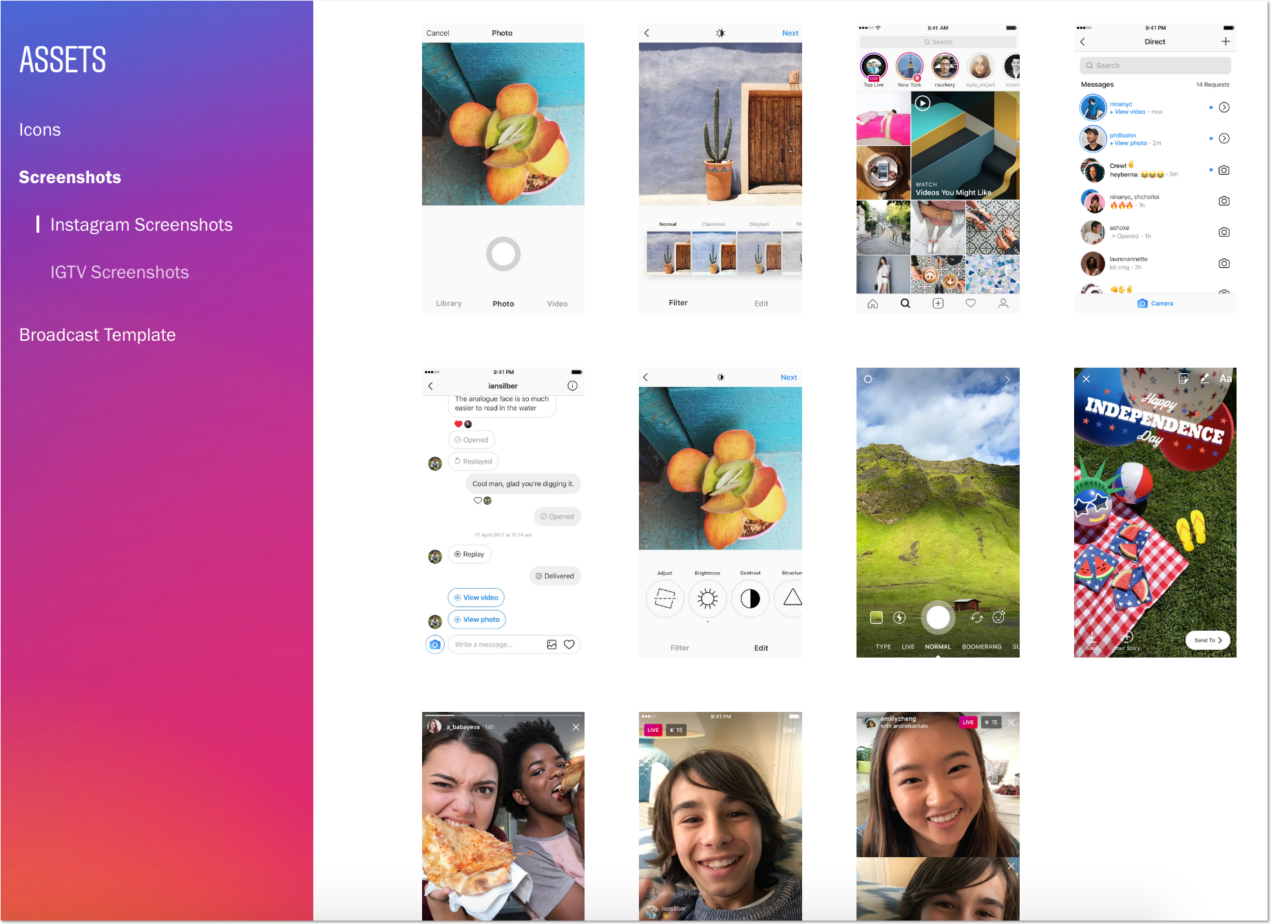Select the Contrast editing tool icon
This screenshot has height=924, width=1271.
[750, 598]
